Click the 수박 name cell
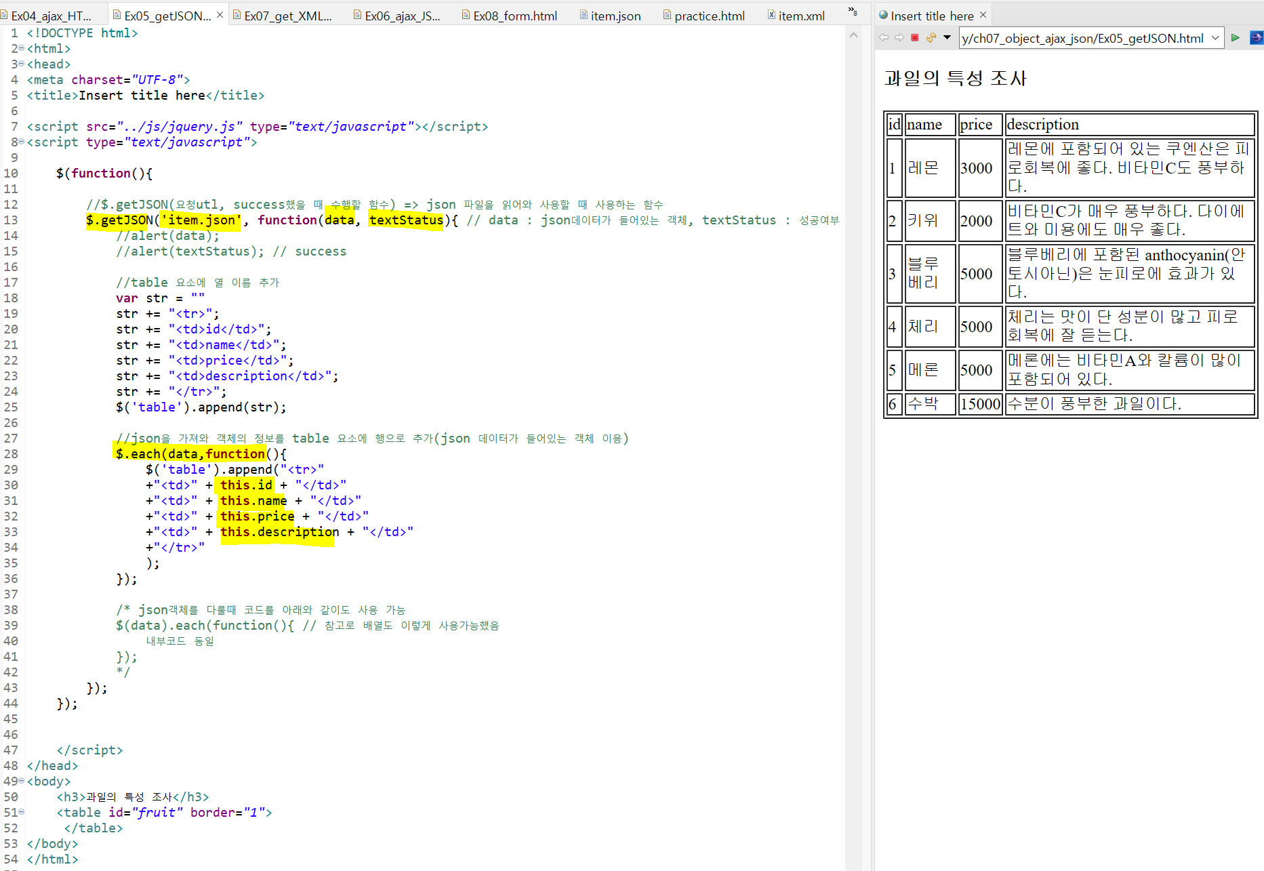This screenshot has height=871, width=1264. [x=930, y=404]
